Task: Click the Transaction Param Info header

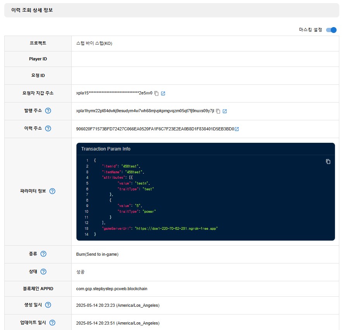Action: click(106, 149)
